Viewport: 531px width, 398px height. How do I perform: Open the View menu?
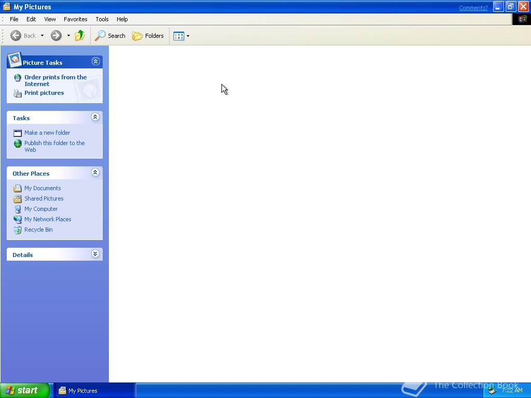coord(50,19)
